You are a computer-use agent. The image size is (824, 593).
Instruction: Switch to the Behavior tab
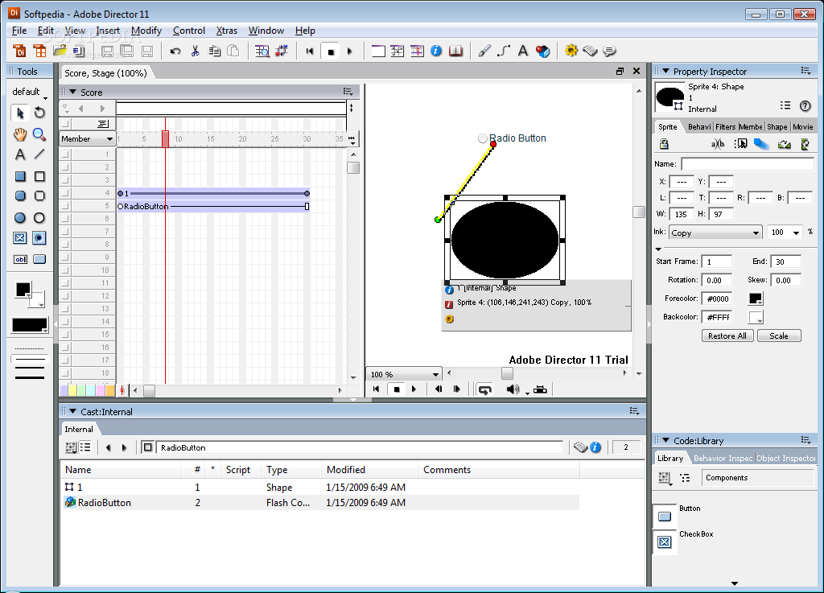tap(699, 126)
